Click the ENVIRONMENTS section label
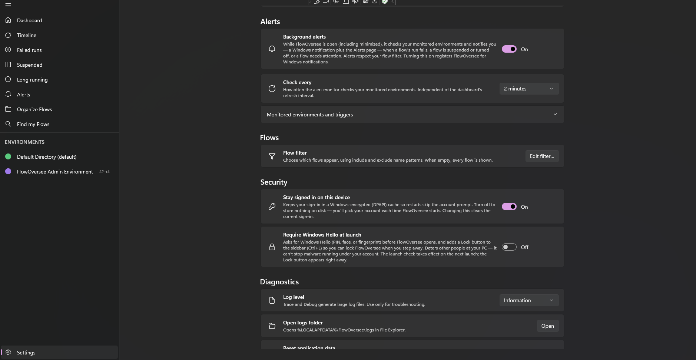 tap(24, 142)
